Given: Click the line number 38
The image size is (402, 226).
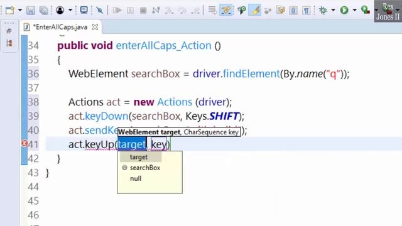Looking at the screenshot, I should pyautogui.click(x=33, y=102).
